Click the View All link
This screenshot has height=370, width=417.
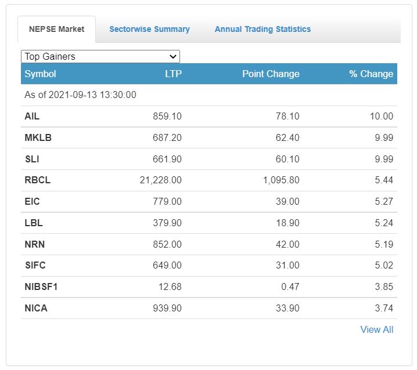[376, 329]
